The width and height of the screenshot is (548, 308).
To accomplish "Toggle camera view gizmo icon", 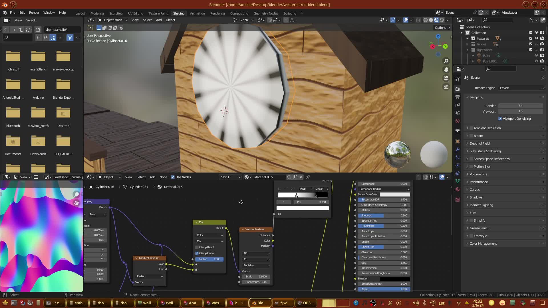I will 446,78.
